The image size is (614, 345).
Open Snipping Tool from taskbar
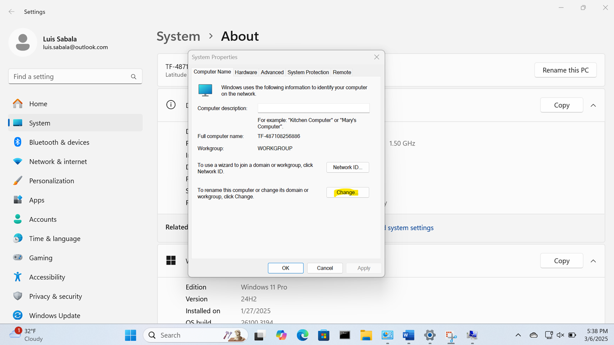[451, 335]
